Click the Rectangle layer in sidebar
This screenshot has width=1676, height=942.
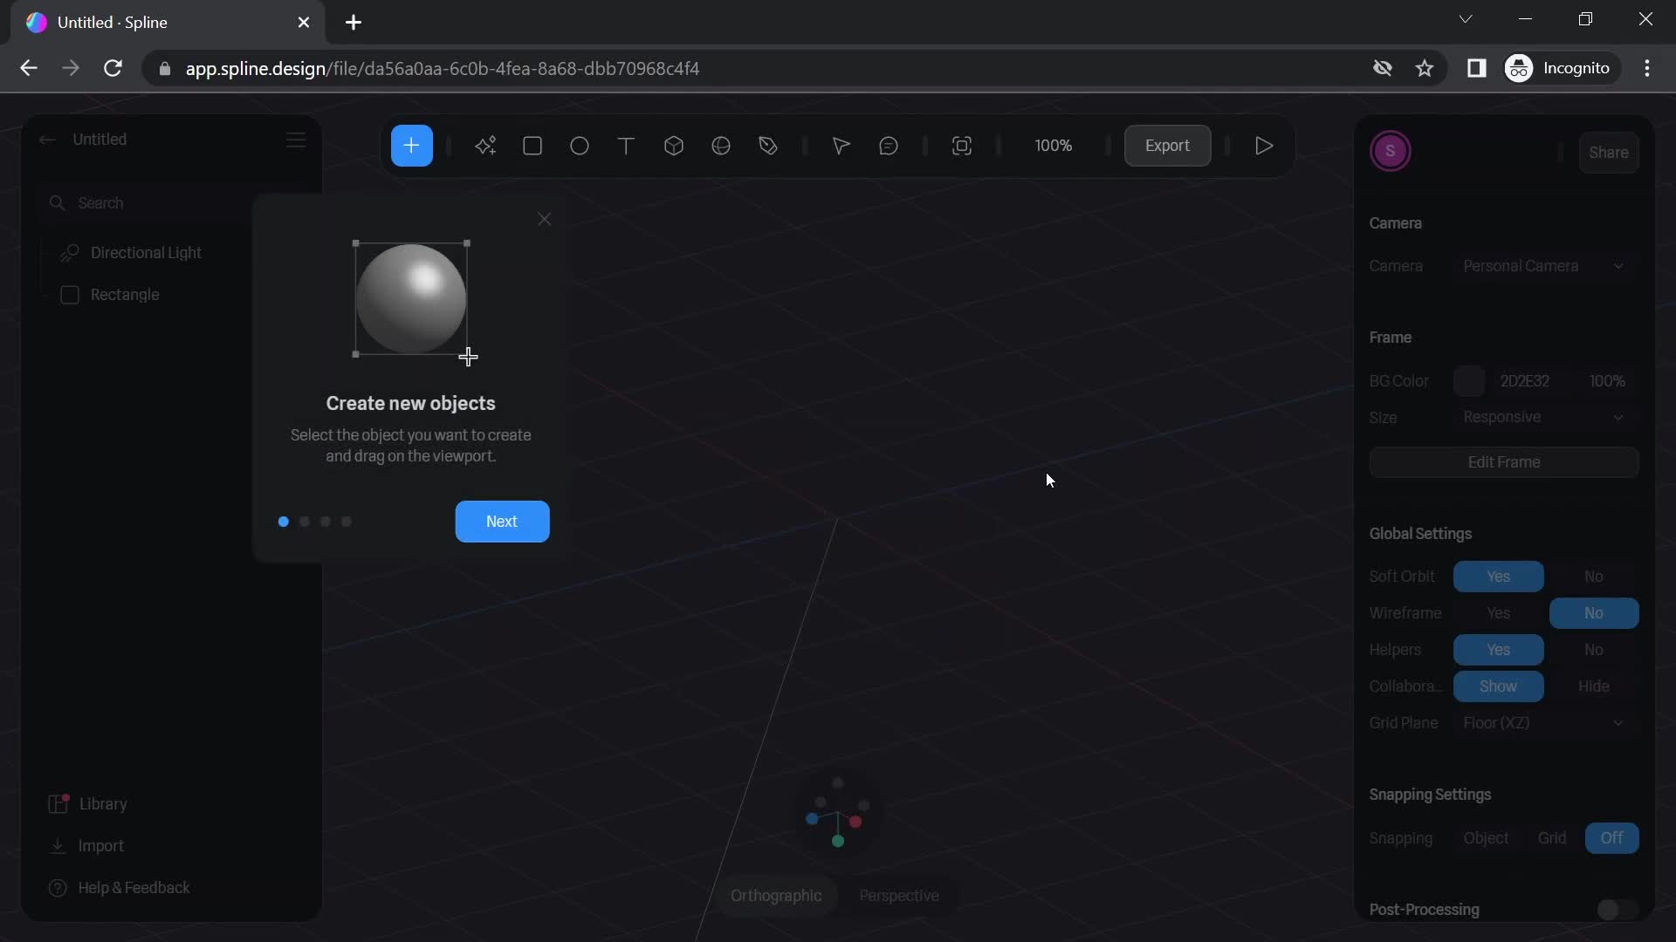tap(123, 293)
